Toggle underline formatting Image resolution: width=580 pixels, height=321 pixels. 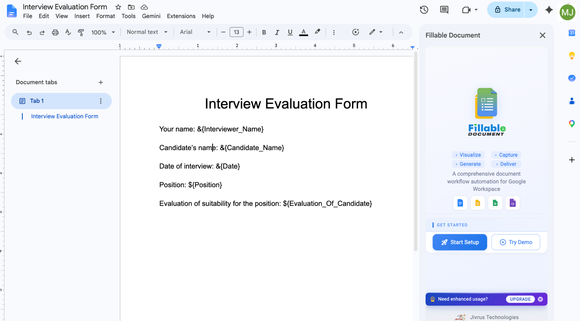click(x=290, y=32)
